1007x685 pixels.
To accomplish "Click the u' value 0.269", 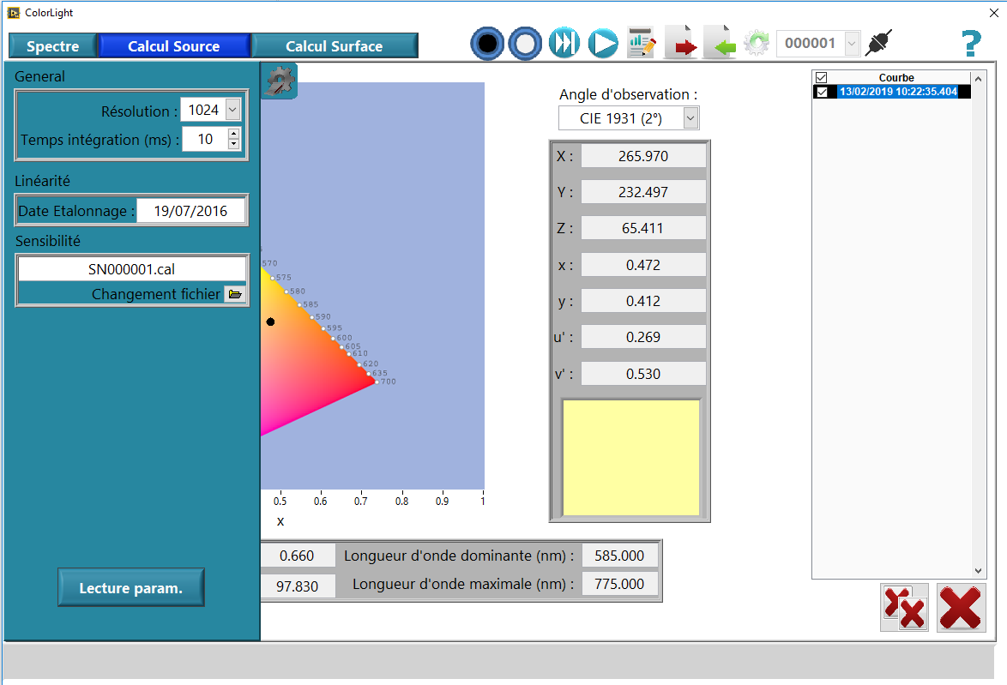I will (642, 337).
